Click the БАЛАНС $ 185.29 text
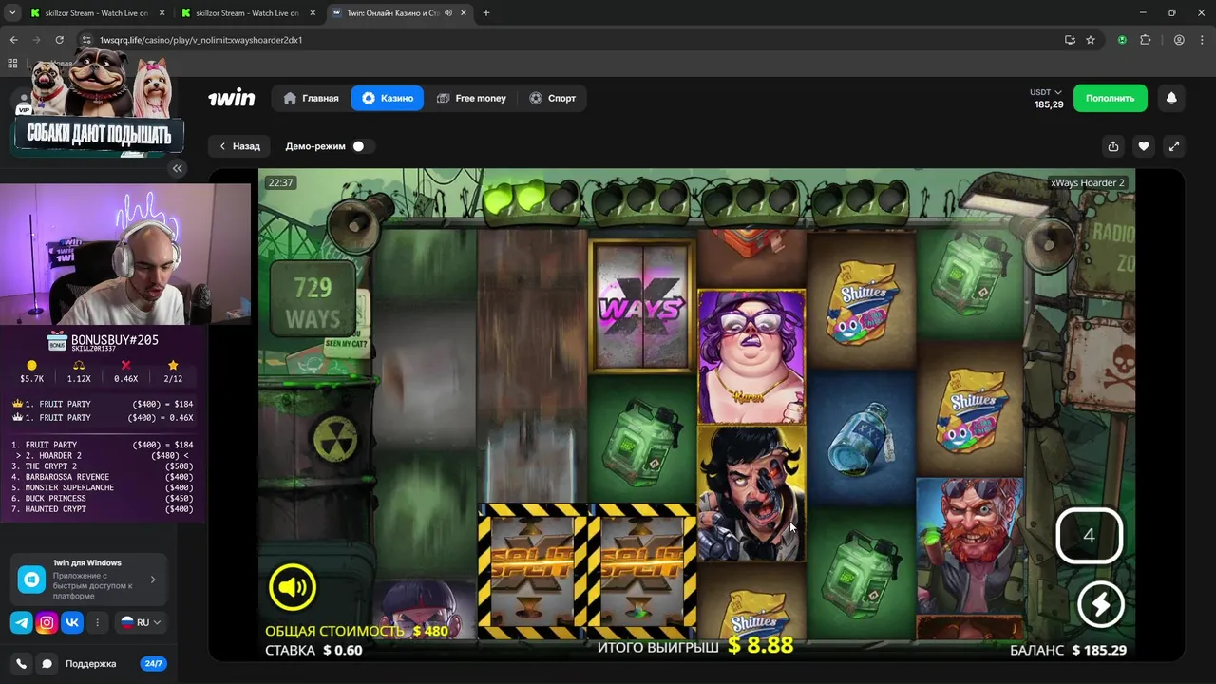Screen dimensions: 1216x684 coord(1068,650)
